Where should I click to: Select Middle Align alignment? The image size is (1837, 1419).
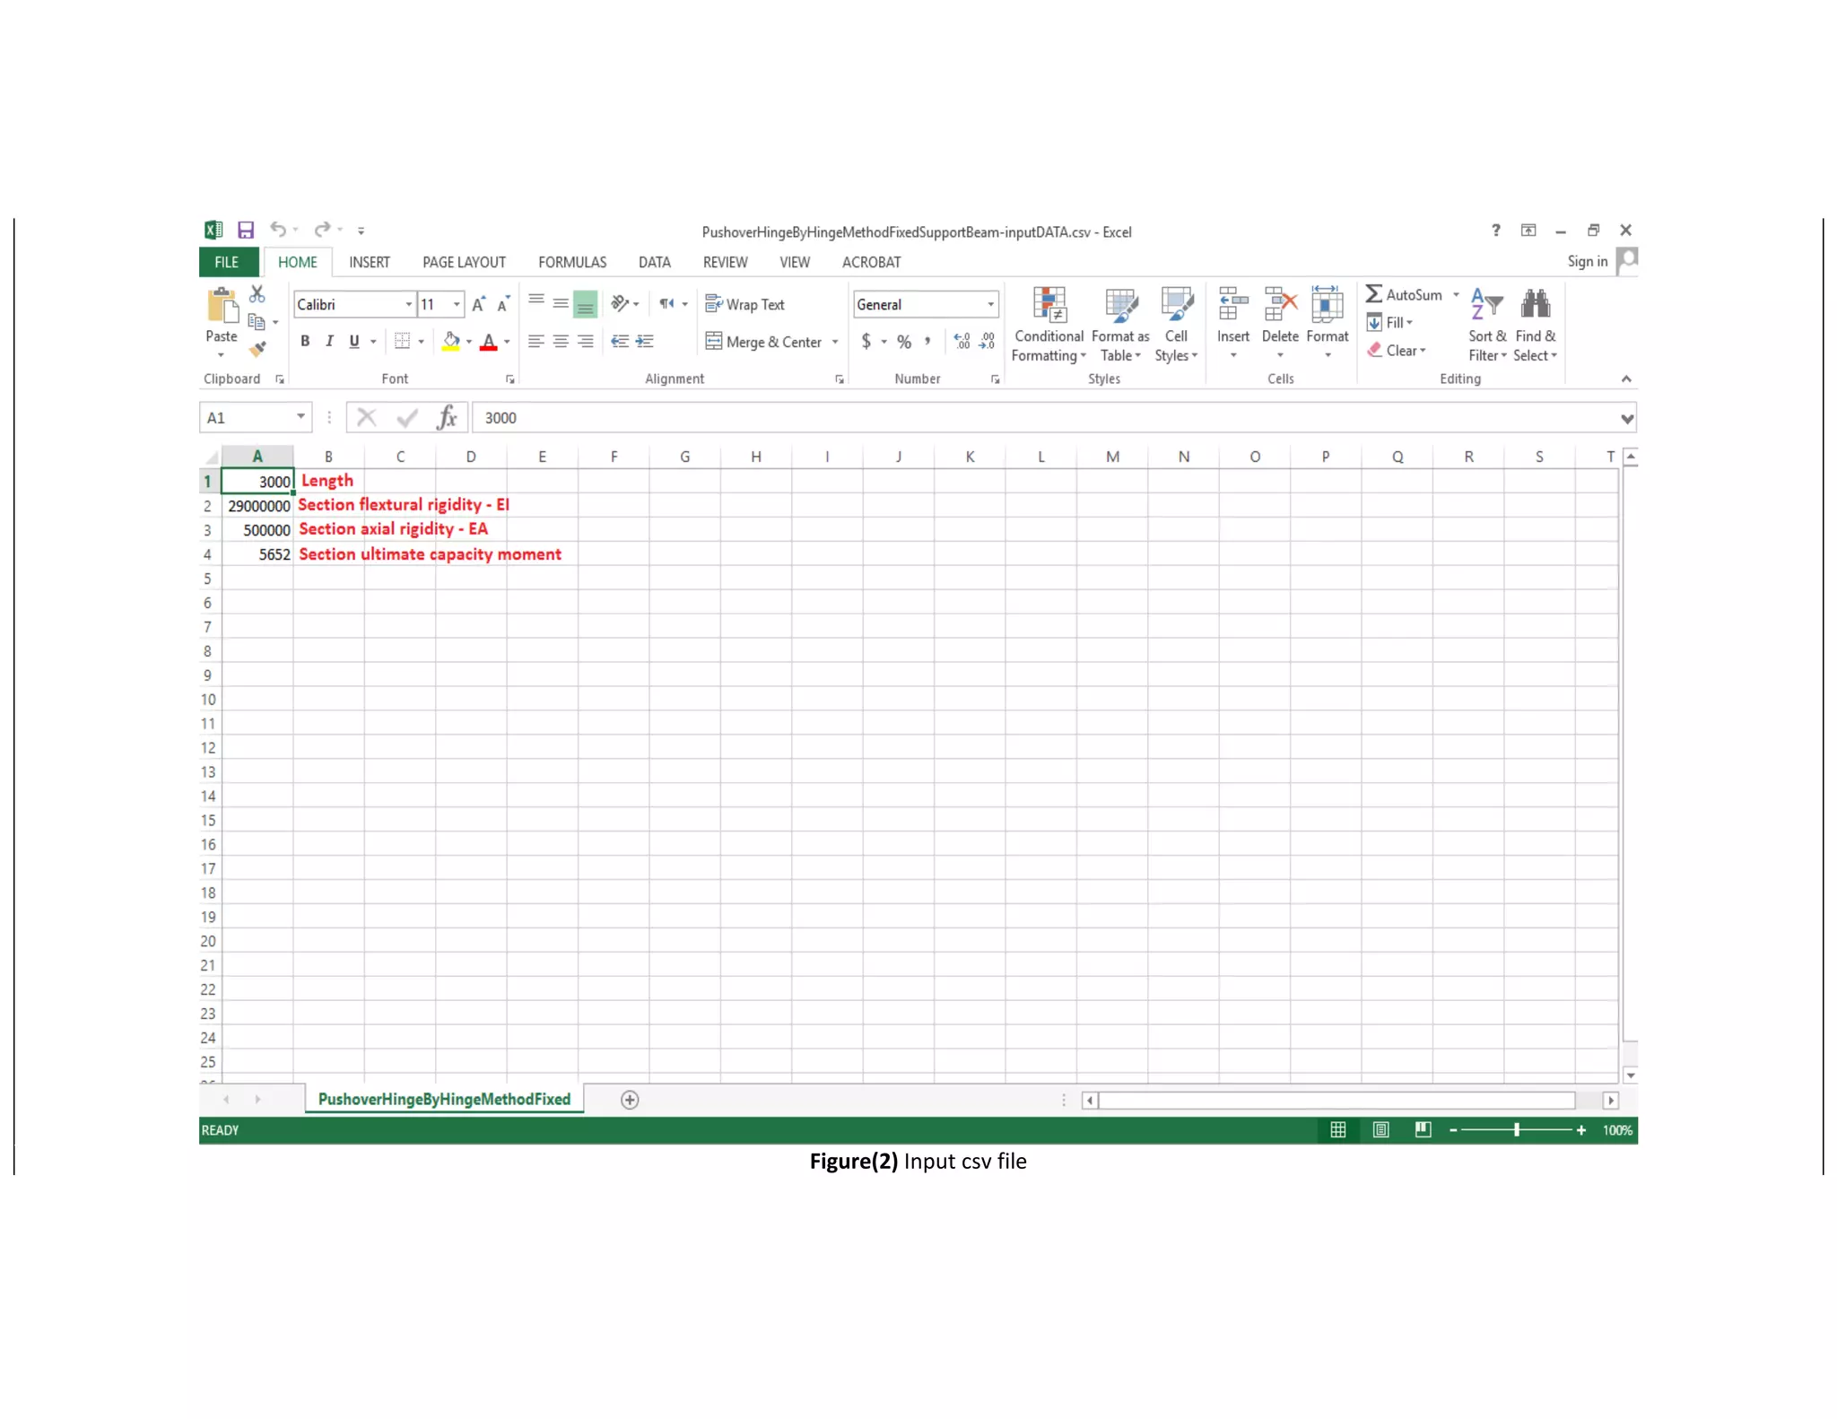[x=561, y=303]
